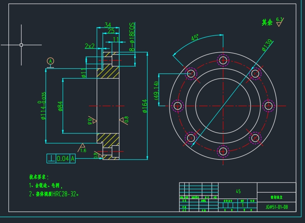Select the 34 width dimension text
This screenshot has height=223, width=305.
108,25
